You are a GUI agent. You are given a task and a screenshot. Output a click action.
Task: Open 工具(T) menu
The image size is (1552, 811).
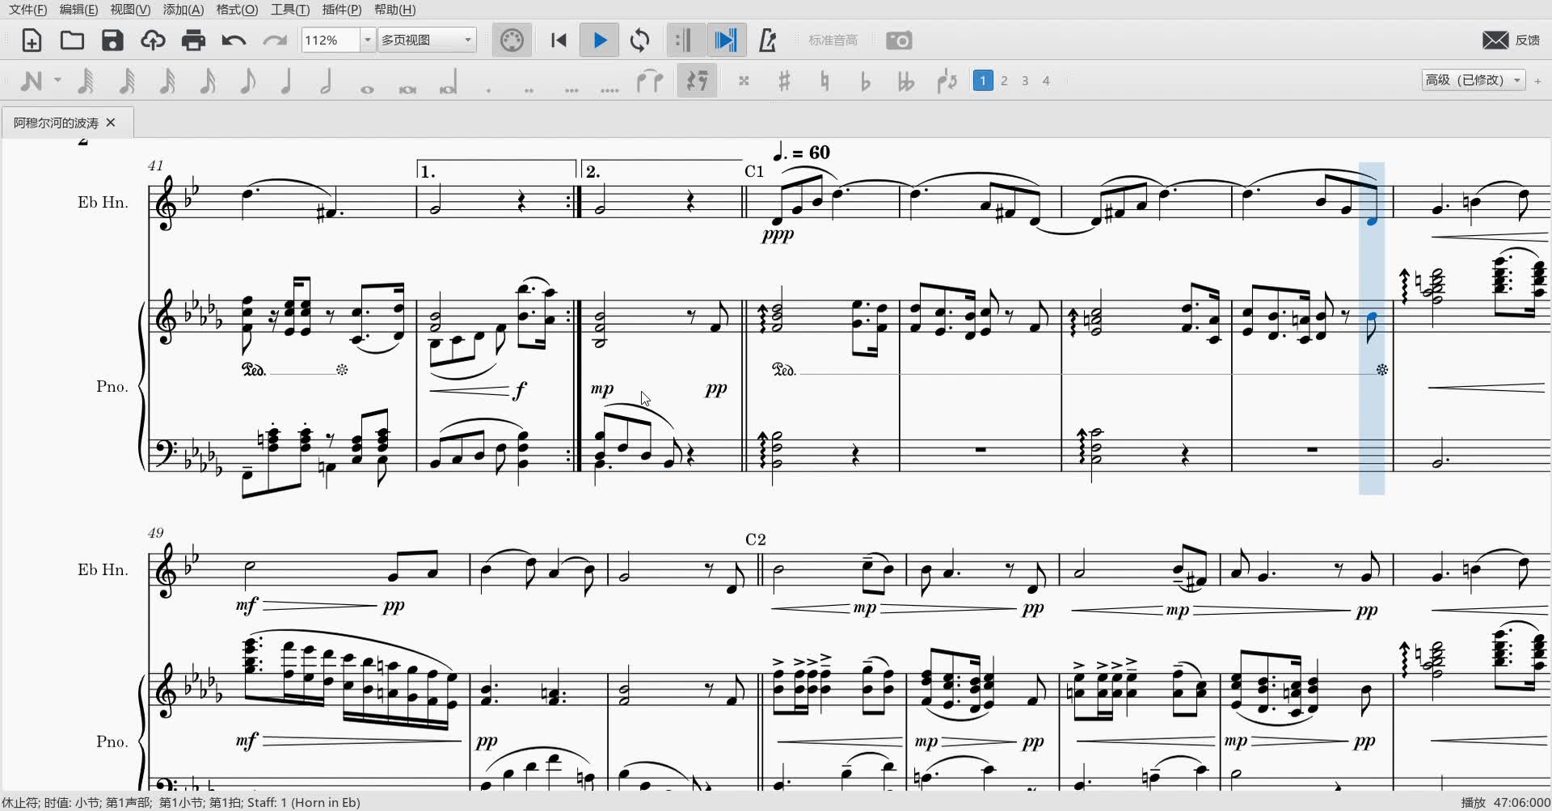[290, 10]
